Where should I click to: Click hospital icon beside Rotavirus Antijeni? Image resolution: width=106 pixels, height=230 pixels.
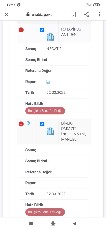pyautogui.click(x=50, y=37)
